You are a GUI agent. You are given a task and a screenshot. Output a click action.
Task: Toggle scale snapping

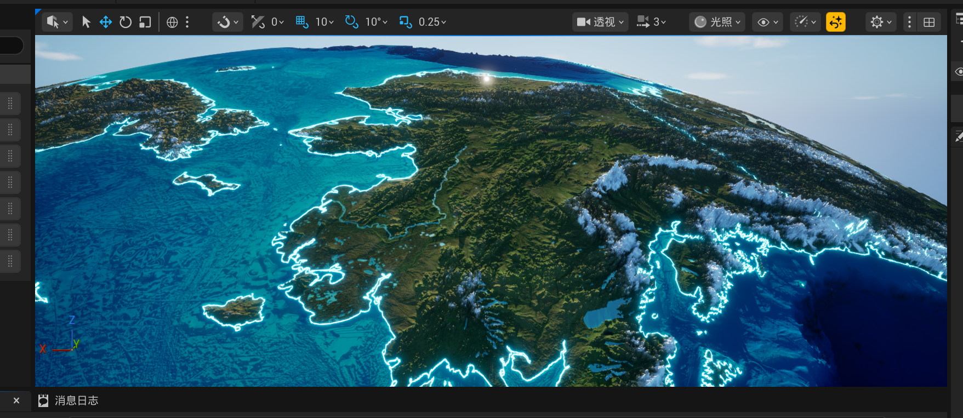click(x=406, y=22)
